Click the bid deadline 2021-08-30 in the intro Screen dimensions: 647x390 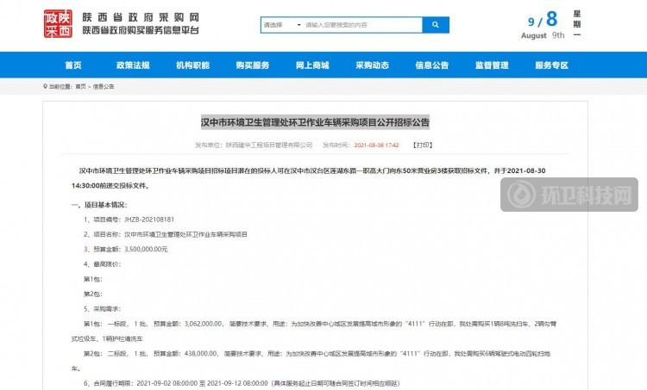tap(526, 170)
